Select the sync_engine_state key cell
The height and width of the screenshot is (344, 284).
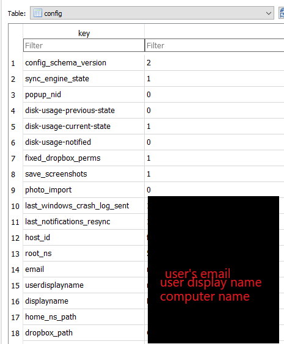click(84, 79)
